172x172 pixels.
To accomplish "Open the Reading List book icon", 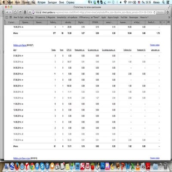I will click(6, 17).
